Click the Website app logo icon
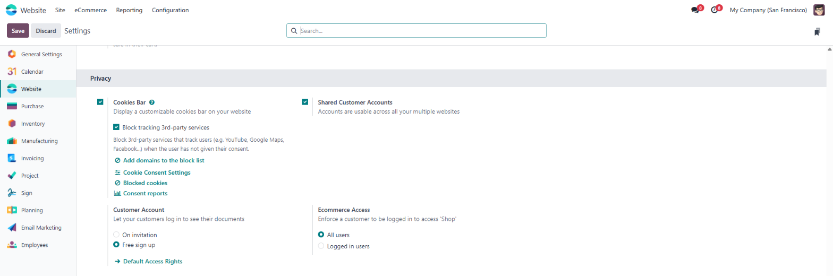The height and width of the screenshot is (276, 833). (x=11, y=10)
